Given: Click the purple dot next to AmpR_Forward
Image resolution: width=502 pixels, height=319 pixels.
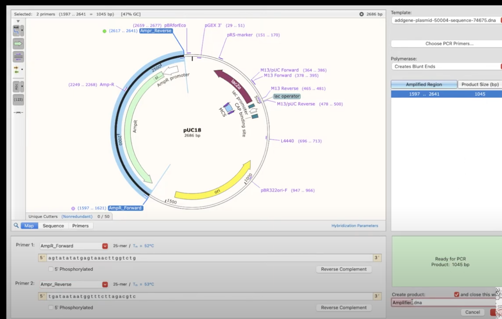Looking at the screenshot, I should click(73, 208).
